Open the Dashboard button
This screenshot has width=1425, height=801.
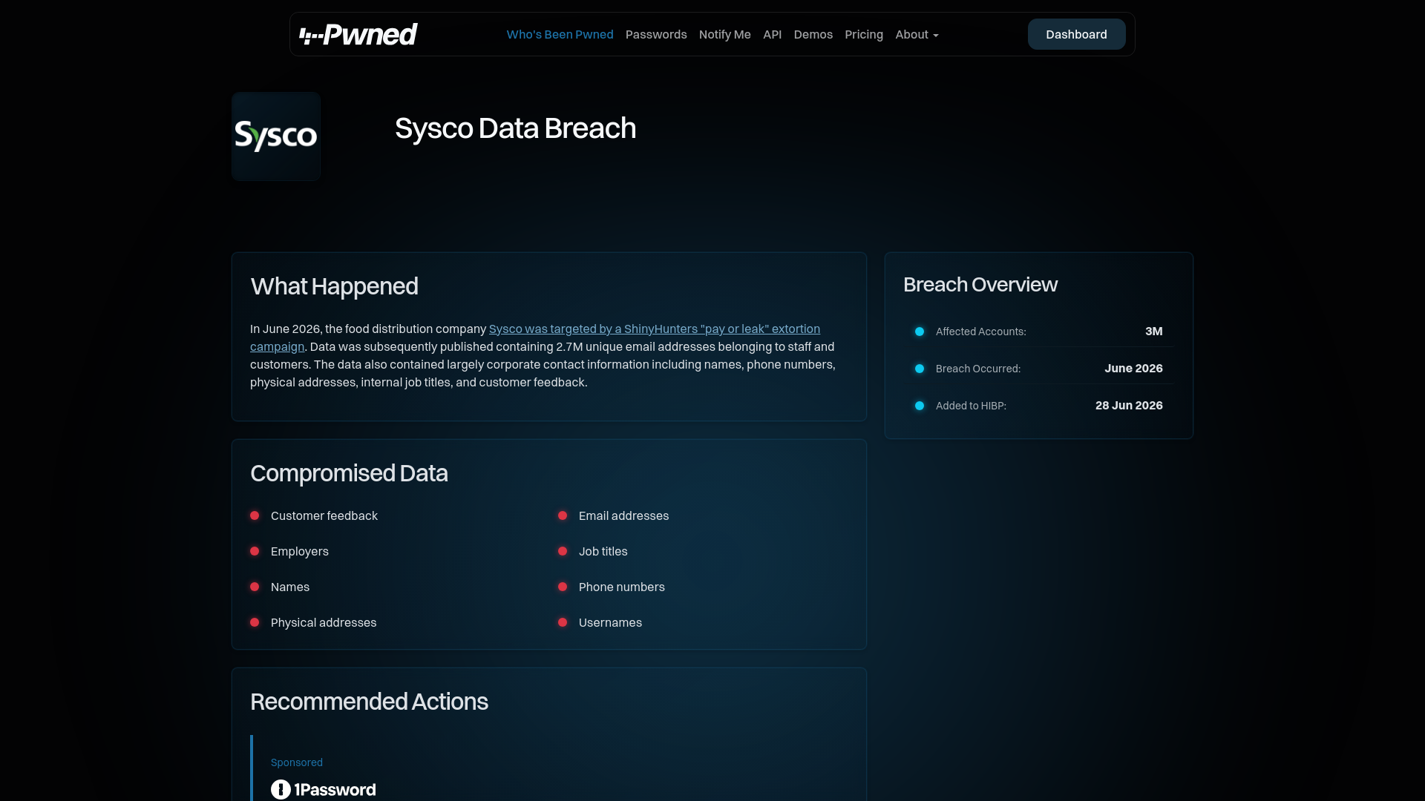(1076, 34)
